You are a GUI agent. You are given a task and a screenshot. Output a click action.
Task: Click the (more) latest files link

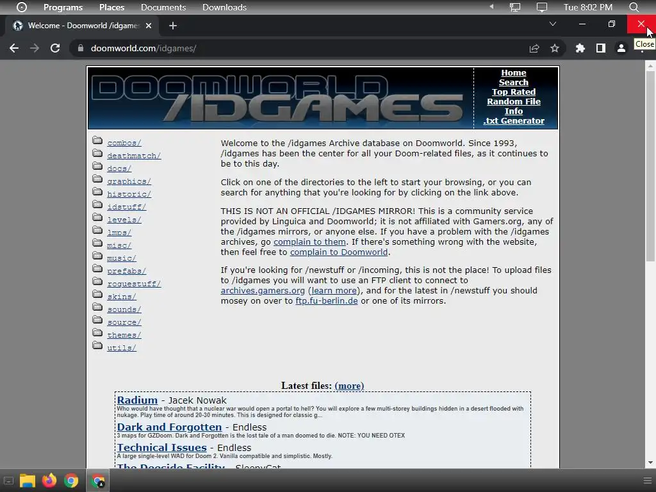click(x=349, y=386)
